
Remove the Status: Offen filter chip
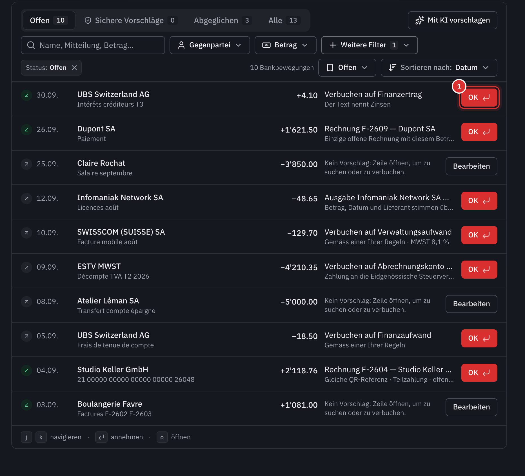pyautogui.click(x=74, y=68)
